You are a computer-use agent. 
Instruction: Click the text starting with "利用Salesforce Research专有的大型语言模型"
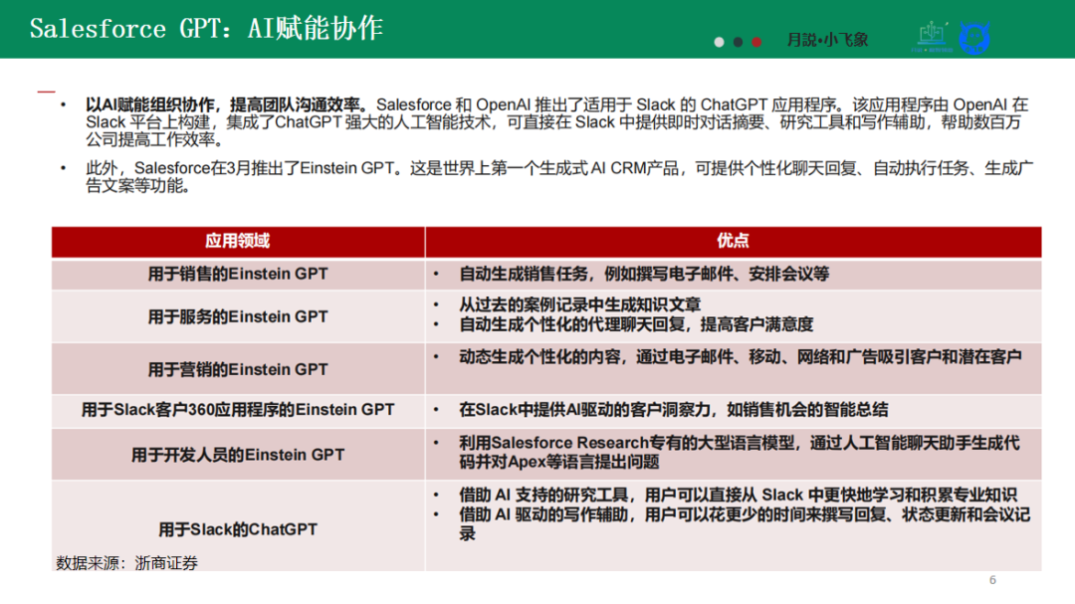pos(739,453)
